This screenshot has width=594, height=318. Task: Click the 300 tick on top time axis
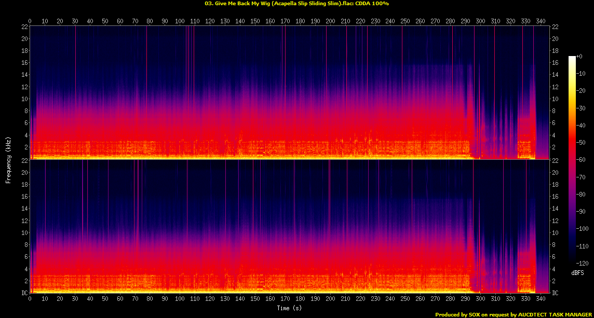point(480,21)
